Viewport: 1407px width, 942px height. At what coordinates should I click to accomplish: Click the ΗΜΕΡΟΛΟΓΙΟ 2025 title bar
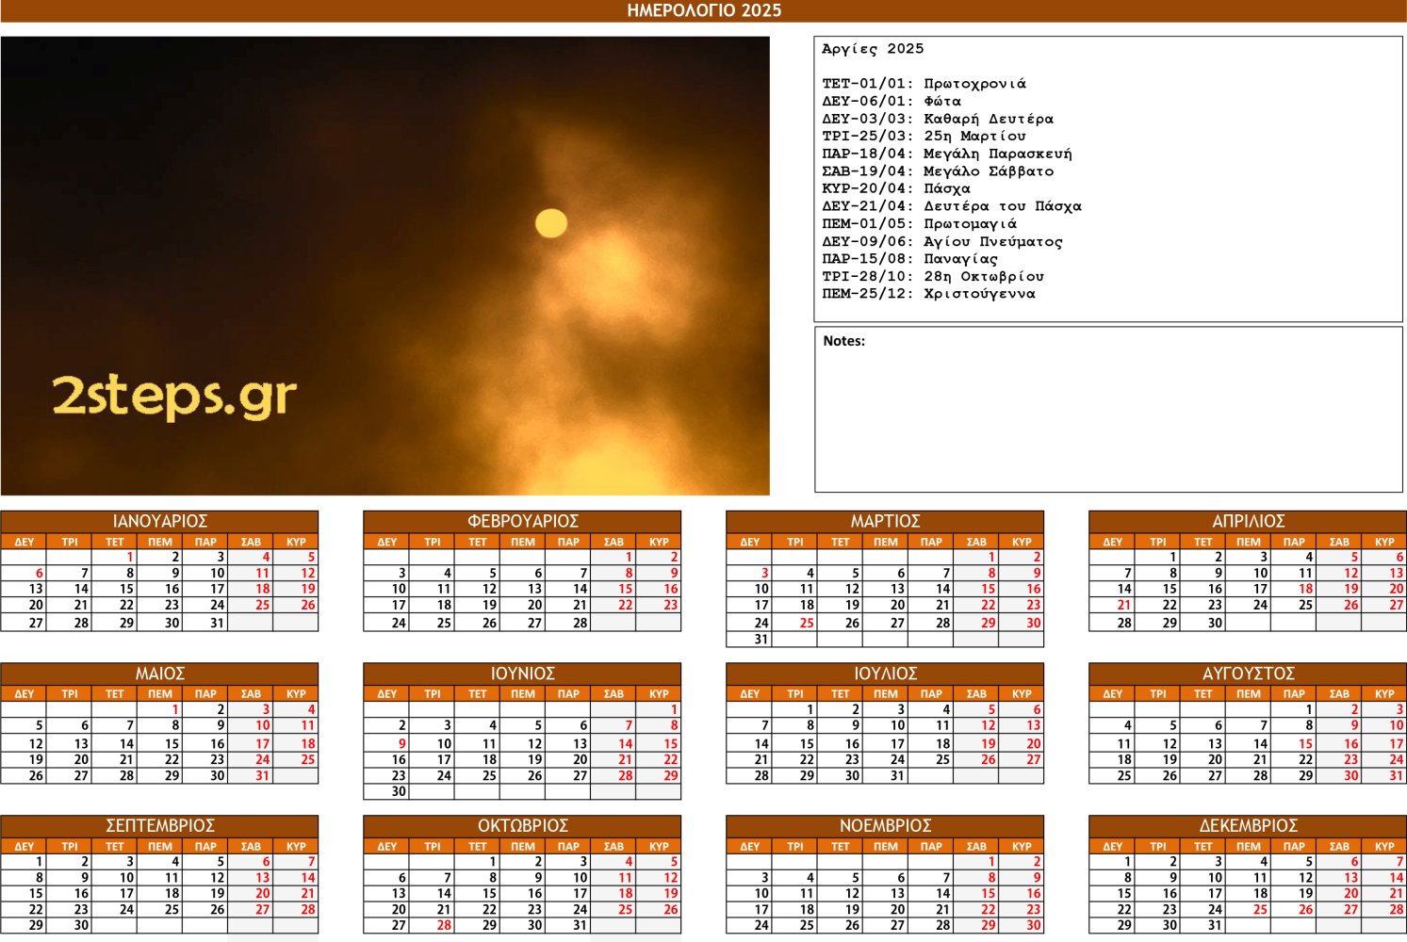[703, 10]
